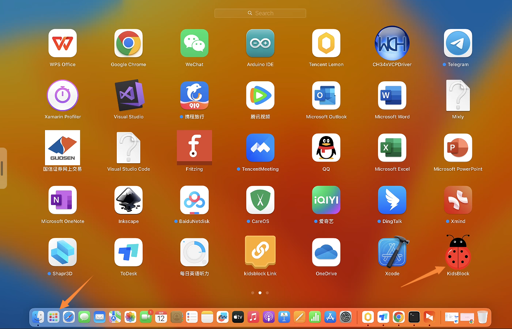Launch Visual Studio Code

point(128,148)
